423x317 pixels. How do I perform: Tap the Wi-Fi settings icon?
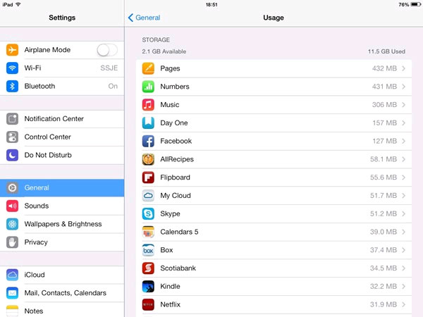(x=12, y=68)
